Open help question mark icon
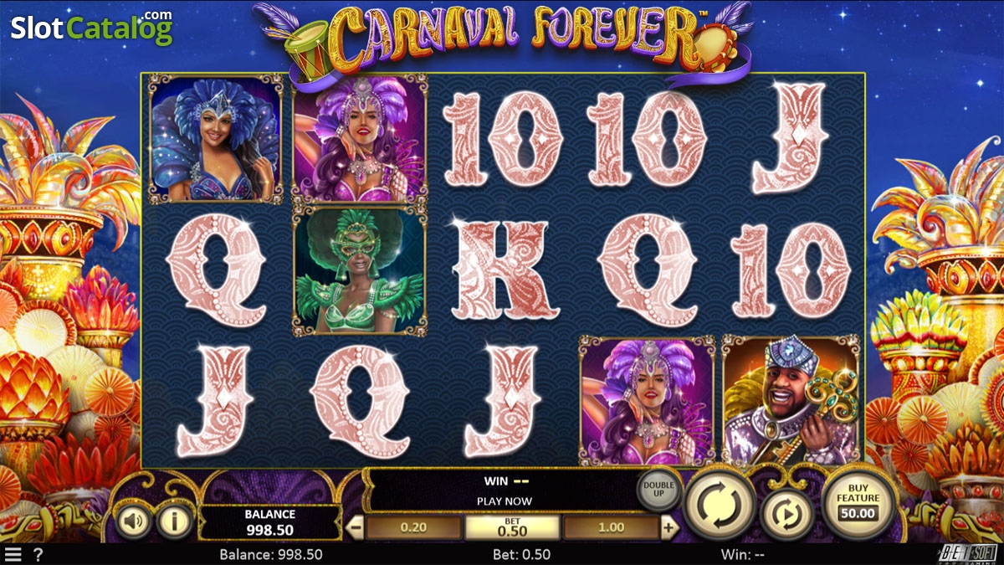 [38, 554]
